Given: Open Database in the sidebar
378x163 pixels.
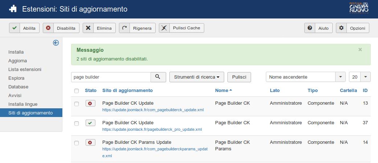Looking at the screenshot, I should [x=19, y=87].
